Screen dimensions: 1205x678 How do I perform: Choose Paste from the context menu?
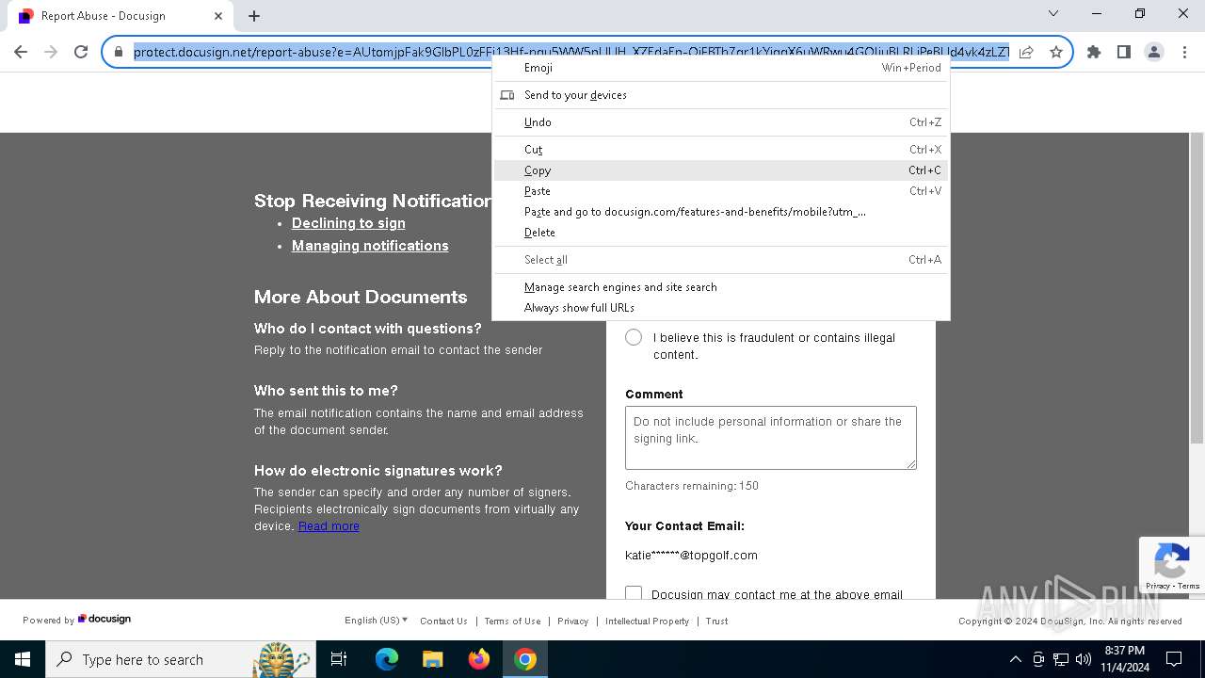tap(720, 191)
